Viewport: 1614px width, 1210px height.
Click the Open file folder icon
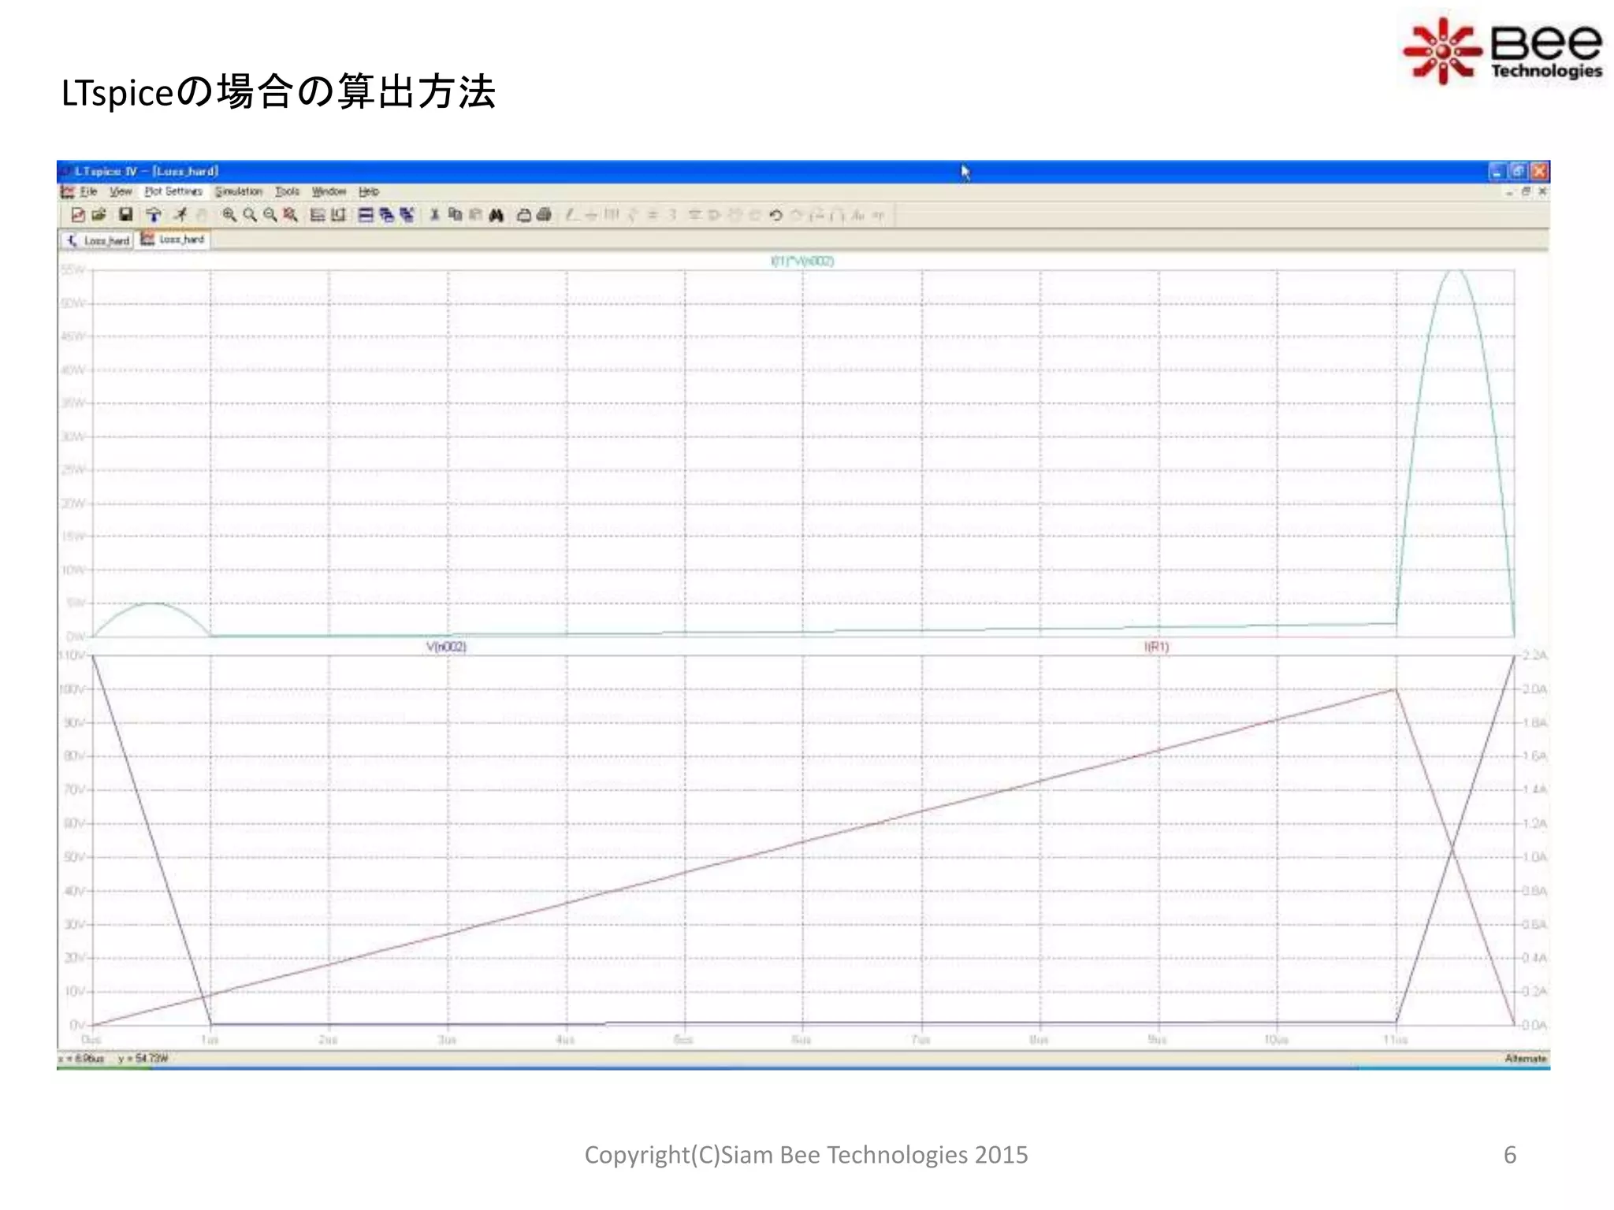coord(99,214)
